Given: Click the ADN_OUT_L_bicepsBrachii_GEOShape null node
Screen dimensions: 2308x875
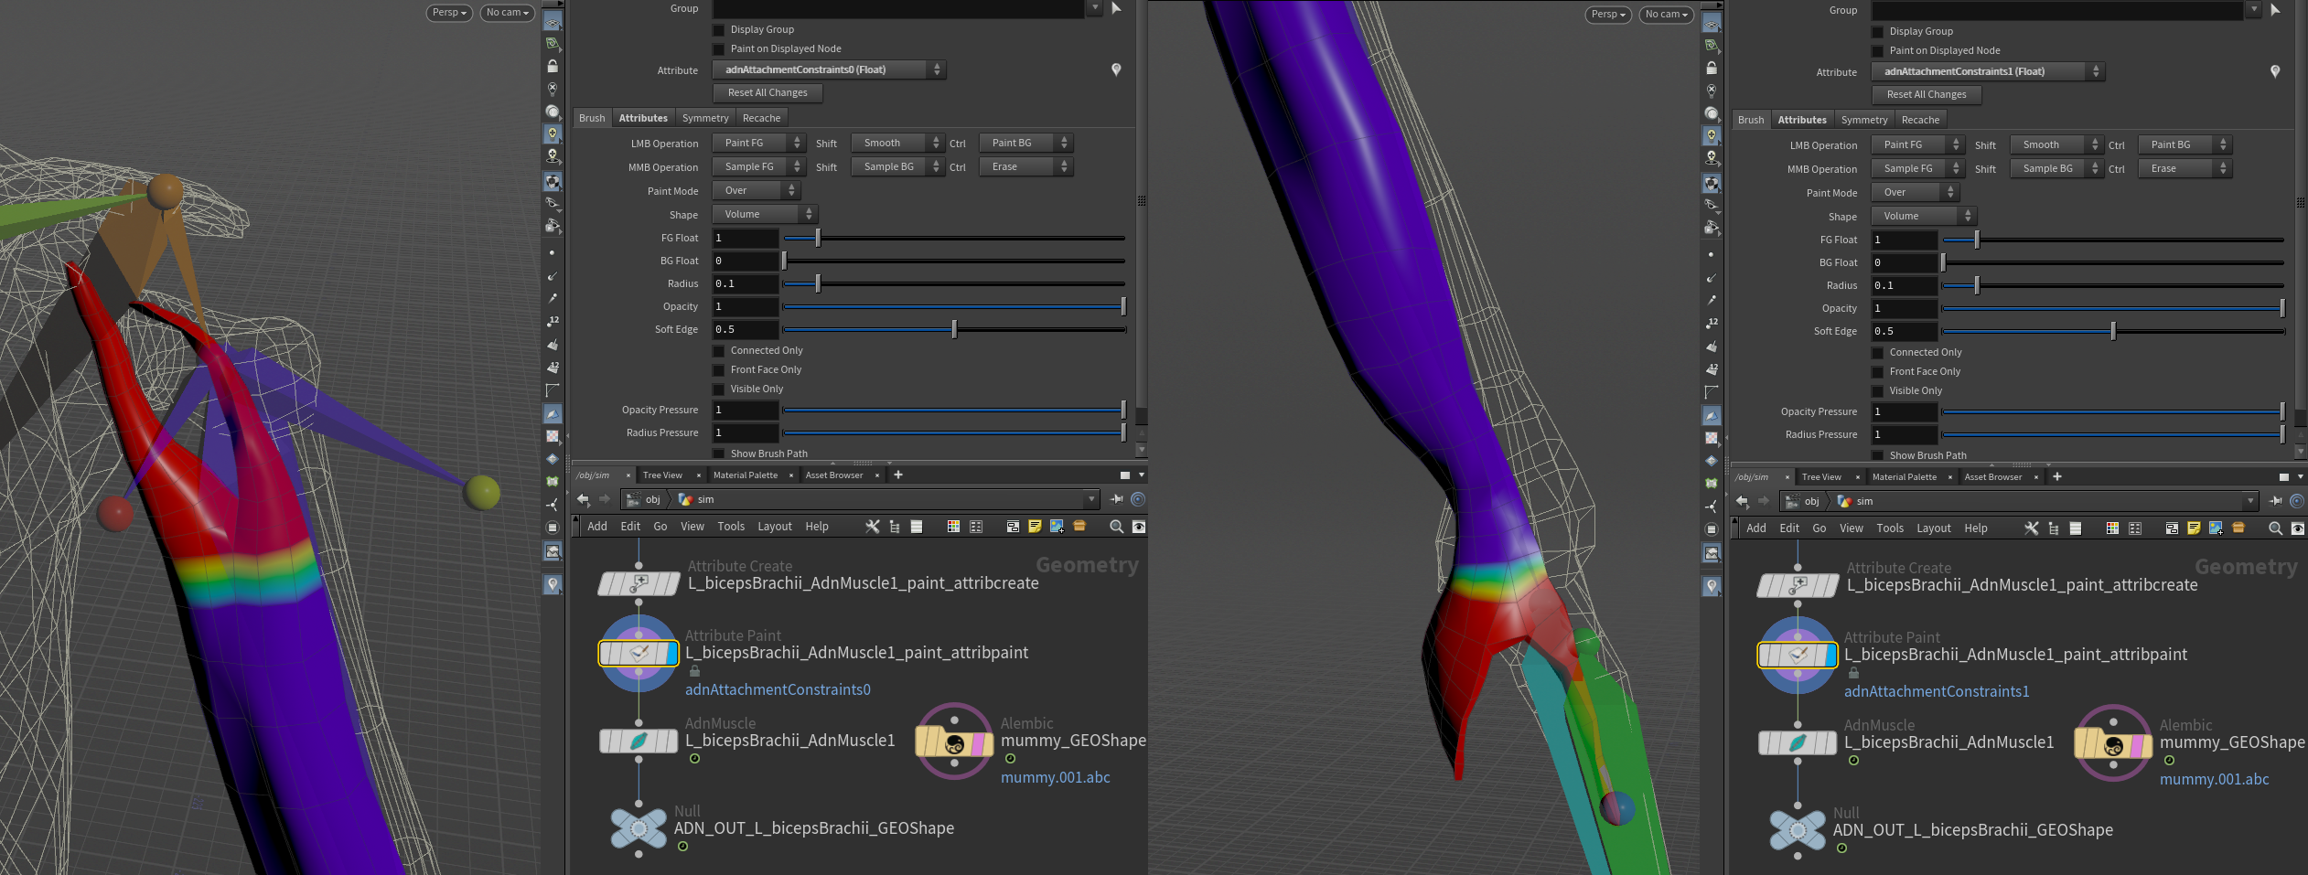Looking at the screenshot, I should click(639, 828).
